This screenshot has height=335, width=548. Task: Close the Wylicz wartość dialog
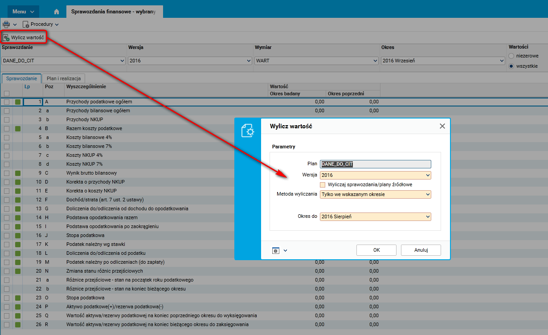tap(442, 126)
